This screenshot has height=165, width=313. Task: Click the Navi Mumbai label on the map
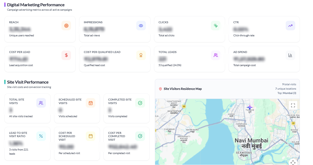click(252, 143)
